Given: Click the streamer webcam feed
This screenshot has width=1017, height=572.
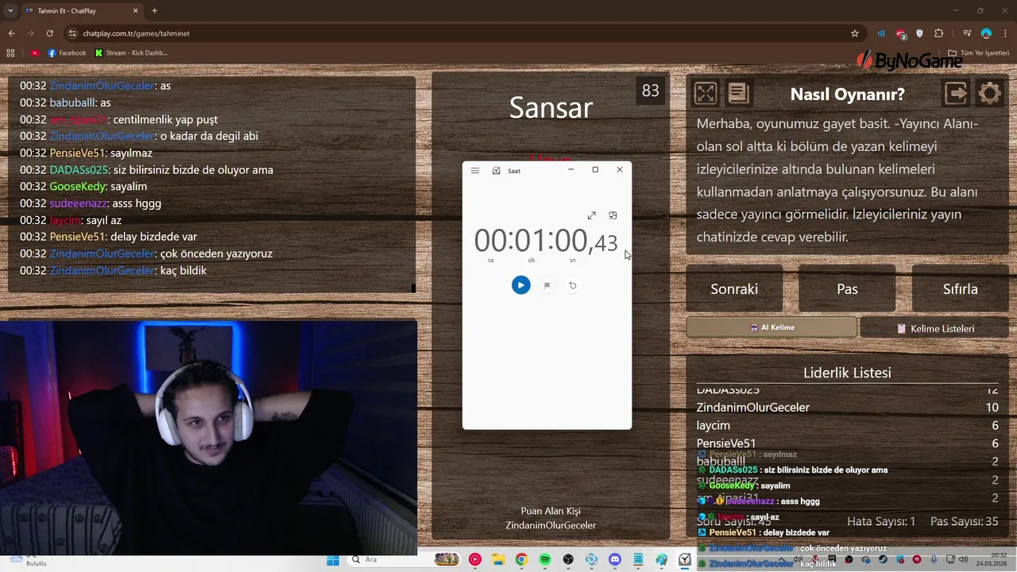Looking at the screenshot, I should pyautogui.click(x=208, y=438).
